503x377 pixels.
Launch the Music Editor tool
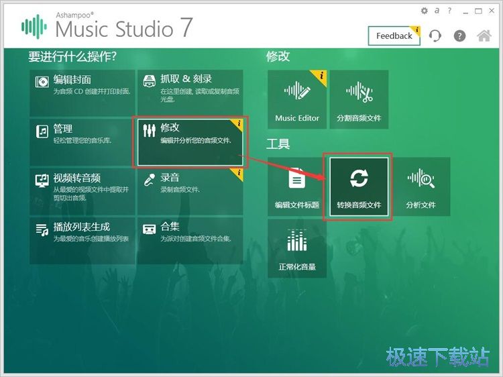click(x=297, y=99)
